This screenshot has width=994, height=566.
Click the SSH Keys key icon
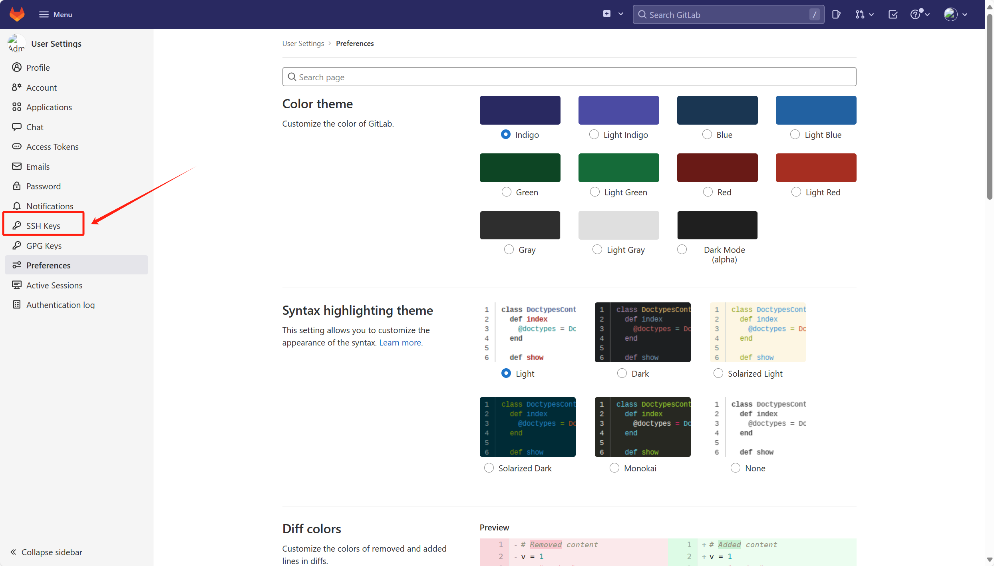pyautogui.click(x=17, y=226)
